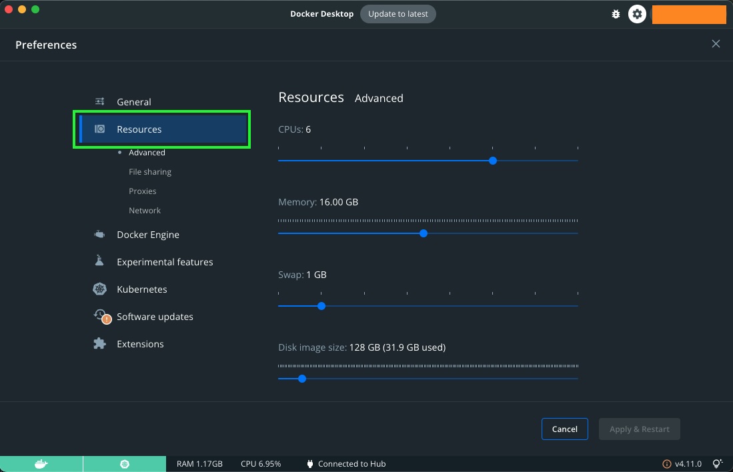Screen dimensions: 733x472
Task: Click the General sliders icon
Action: click(x=99, y=101)
